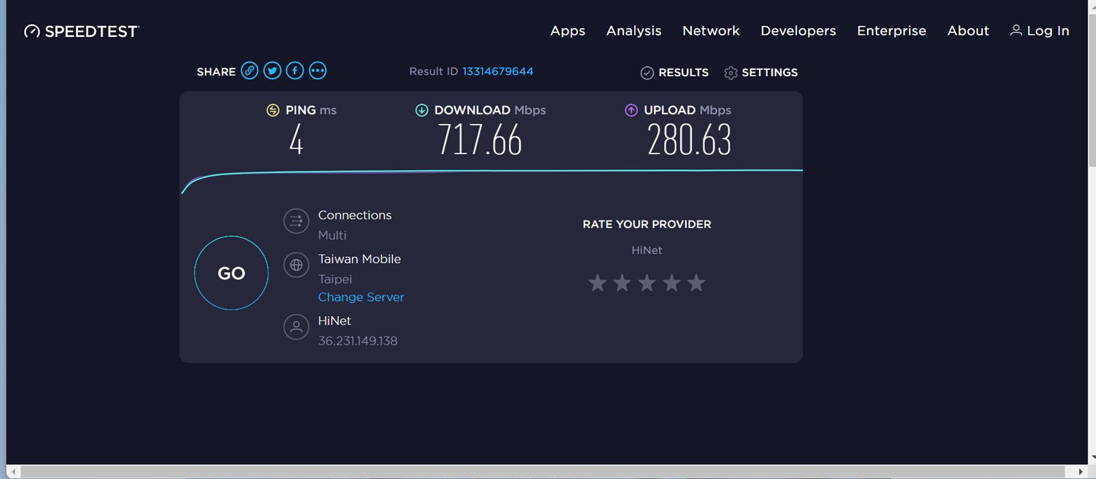Screen dimensions: 1096x479
Task: Click the server globe icon
Action: tap(296, 265)
